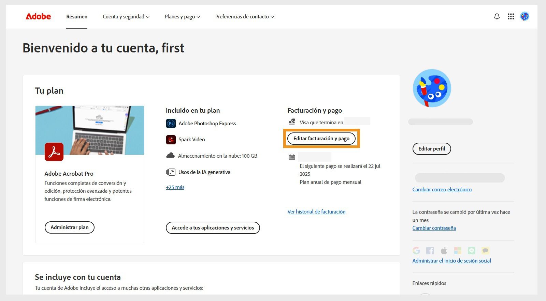
Task: Open the notifications bell
Action: tap(497, 16)
